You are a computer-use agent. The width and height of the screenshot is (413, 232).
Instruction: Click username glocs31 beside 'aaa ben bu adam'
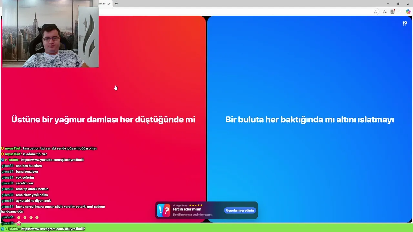pos(7,166)
